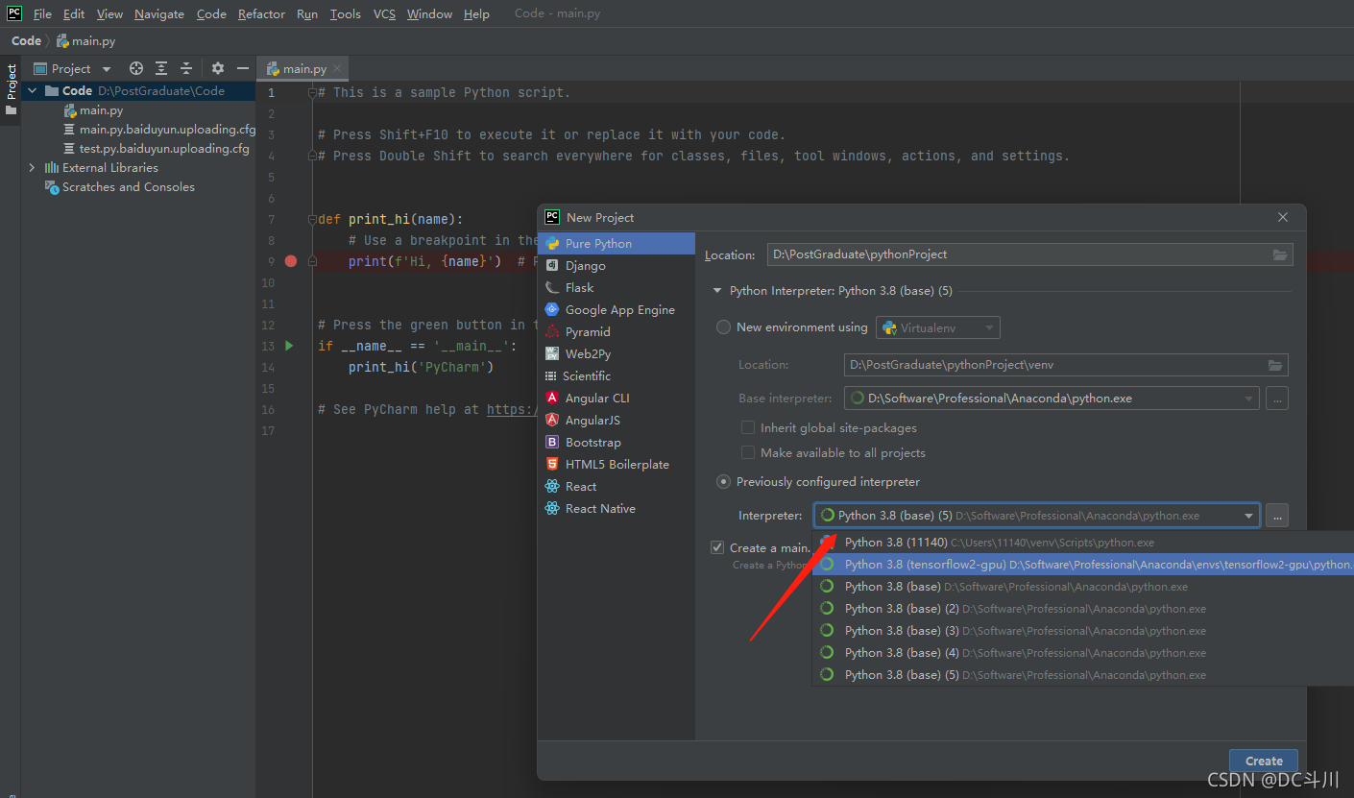Viewport: 1354px width, 798px height.
Task: Open the VCS menu
Action: point(384,14)
